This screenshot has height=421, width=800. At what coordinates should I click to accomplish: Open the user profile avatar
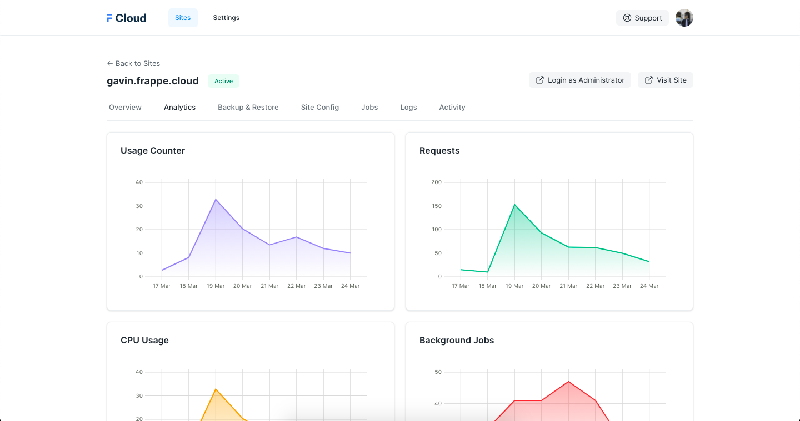tap(684, 18)
